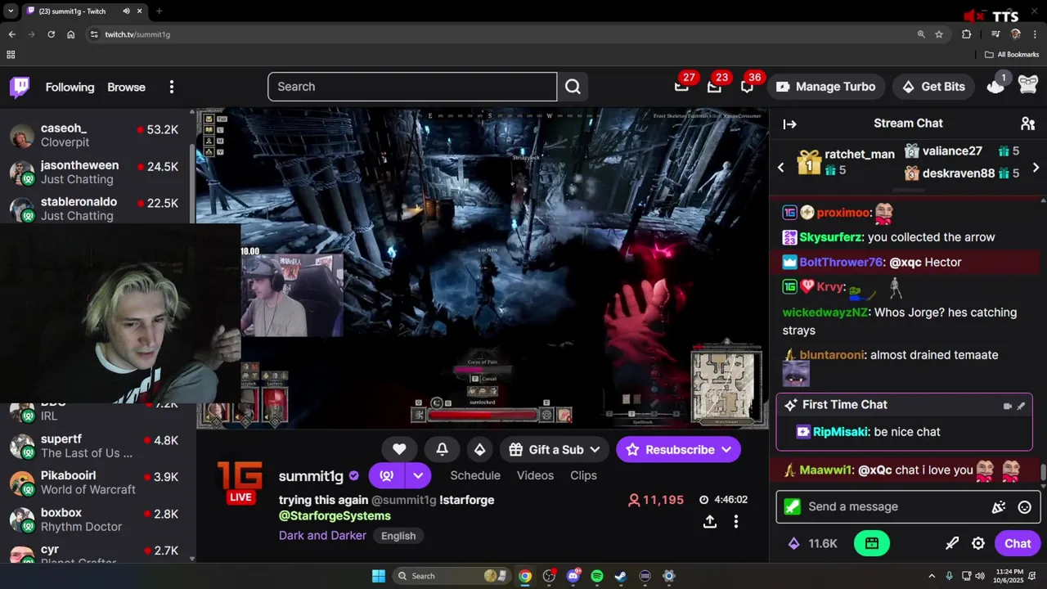Click summit1g channel avatar with LIVE badge
Viewport: 1047px width, 589px height.
pyautogui.click(x=240, y=482)
